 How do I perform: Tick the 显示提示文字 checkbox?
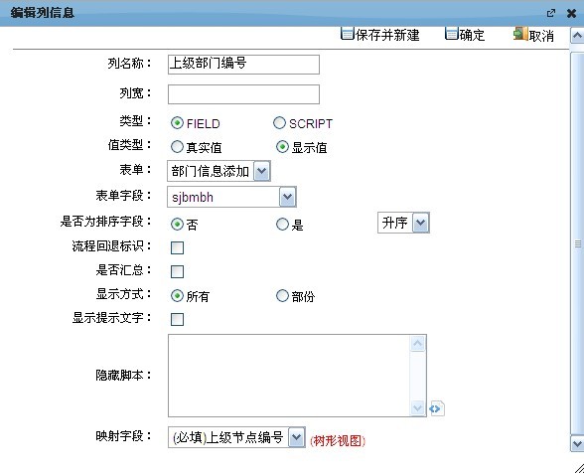(177, 319)
